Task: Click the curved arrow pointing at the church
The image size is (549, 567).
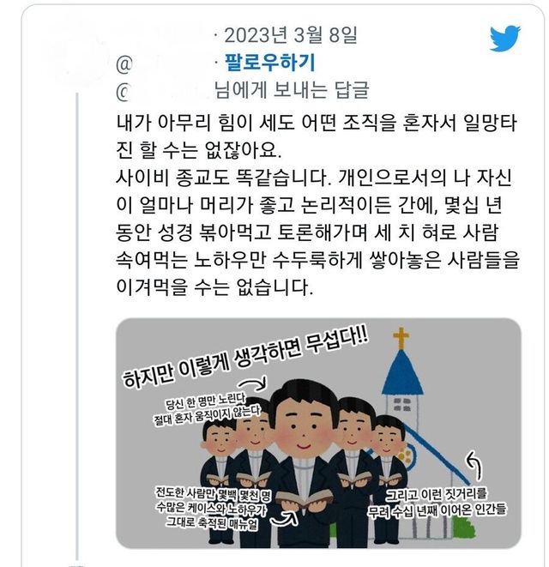Action: tap(474, 465)
